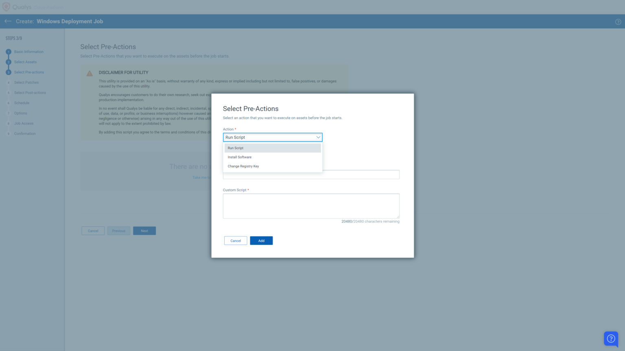Choose the Change Registry Key option
Image resolution: width=625 pixels, height=351 pixels.
[243, 166]
